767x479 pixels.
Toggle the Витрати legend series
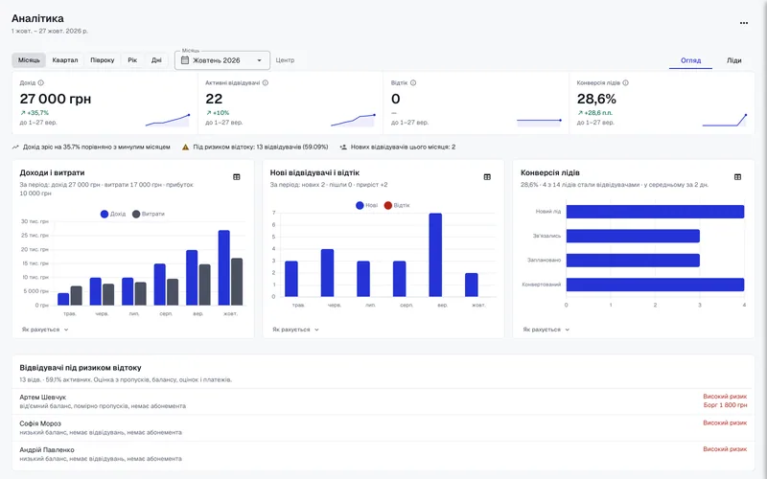pos(149,214)
